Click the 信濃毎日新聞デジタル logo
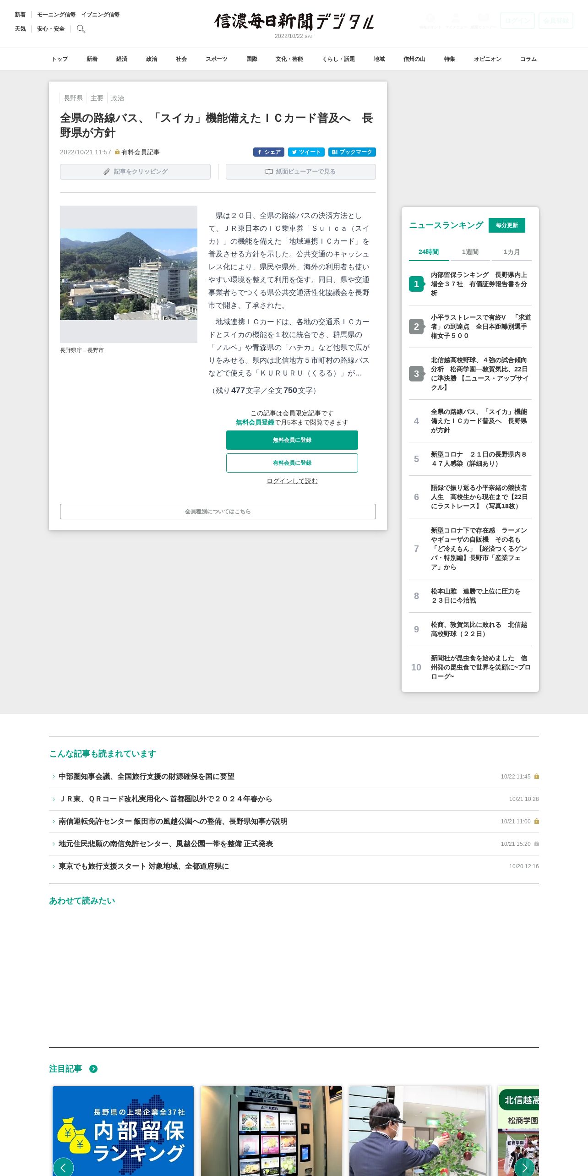 [x=294, y=22]
